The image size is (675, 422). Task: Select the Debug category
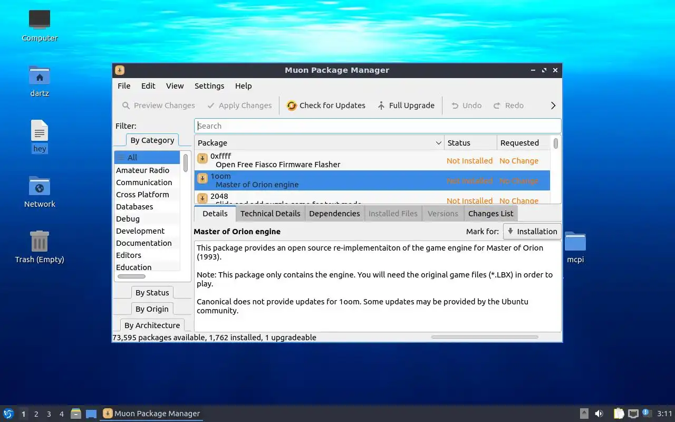click(x=147, y=219)
